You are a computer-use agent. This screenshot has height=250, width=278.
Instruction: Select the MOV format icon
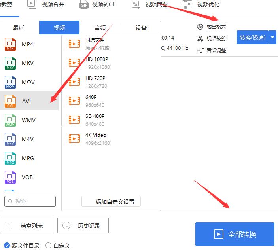[10, 82]
